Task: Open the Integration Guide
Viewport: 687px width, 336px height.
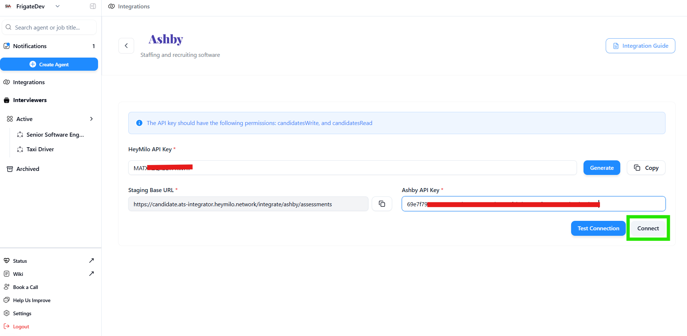Action: (x=640, y=46)
